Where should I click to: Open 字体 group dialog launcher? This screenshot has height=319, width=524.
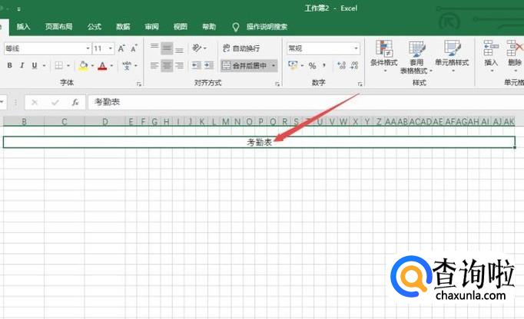[139, 84]
